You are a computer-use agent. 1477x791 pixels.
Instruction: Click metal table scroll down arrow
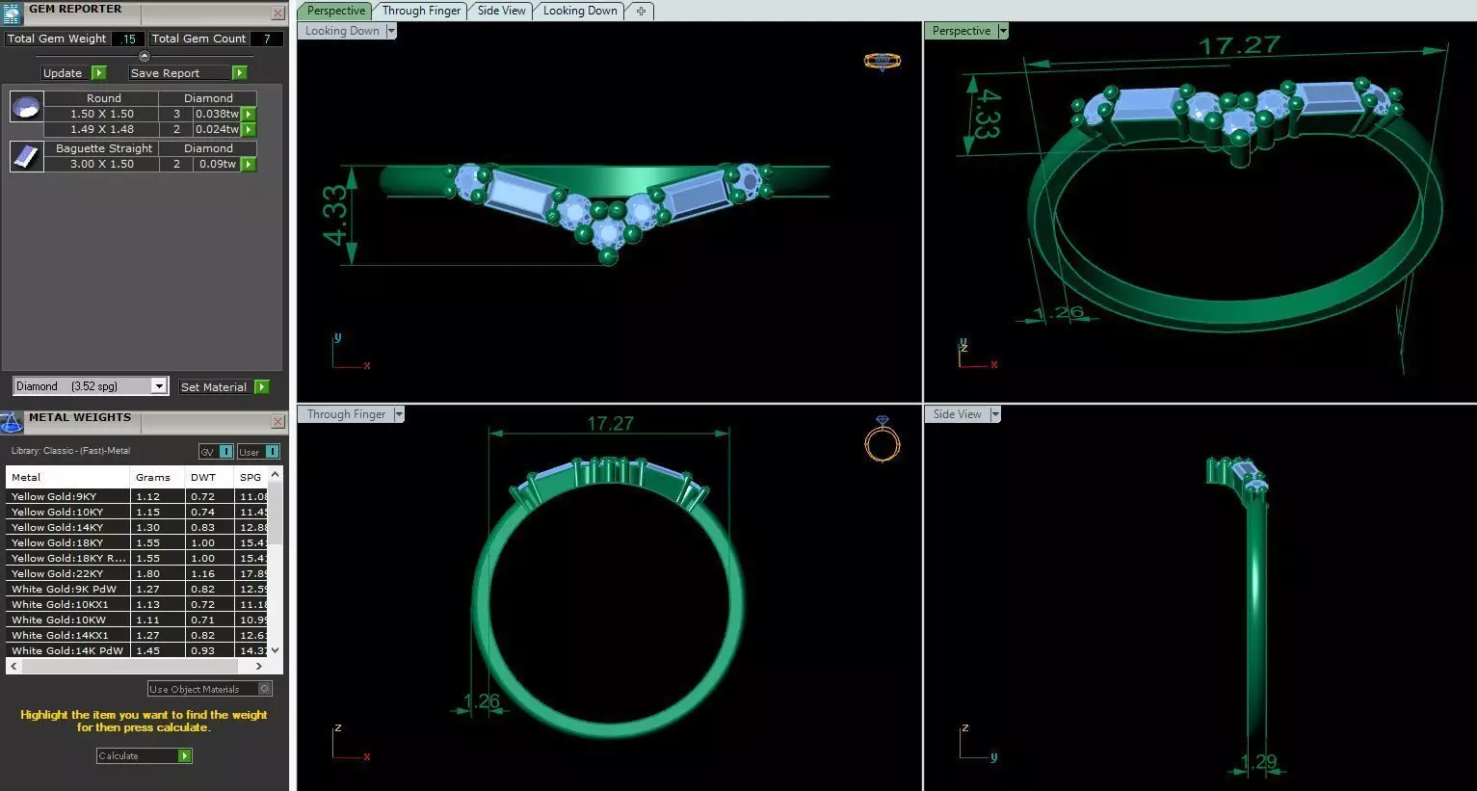[x=276, y=650]
